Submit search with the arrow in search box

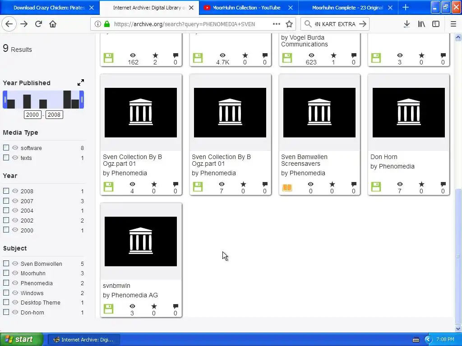[363, 24]
